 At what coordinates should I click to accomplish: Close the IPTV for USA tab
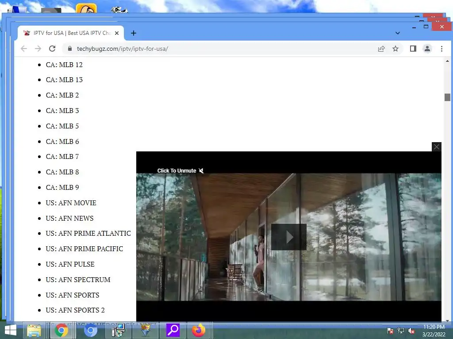pyautogui.click(x=117, y=33)
